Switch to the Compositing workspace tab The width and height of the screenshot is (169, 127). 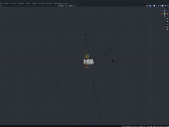pyautogui.click(x=49, y=4)
